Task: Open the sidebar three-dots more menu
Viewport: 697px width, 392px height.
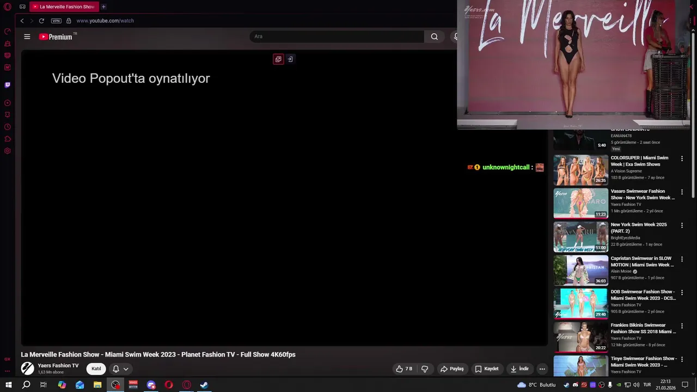Action: tap(8, 371)
